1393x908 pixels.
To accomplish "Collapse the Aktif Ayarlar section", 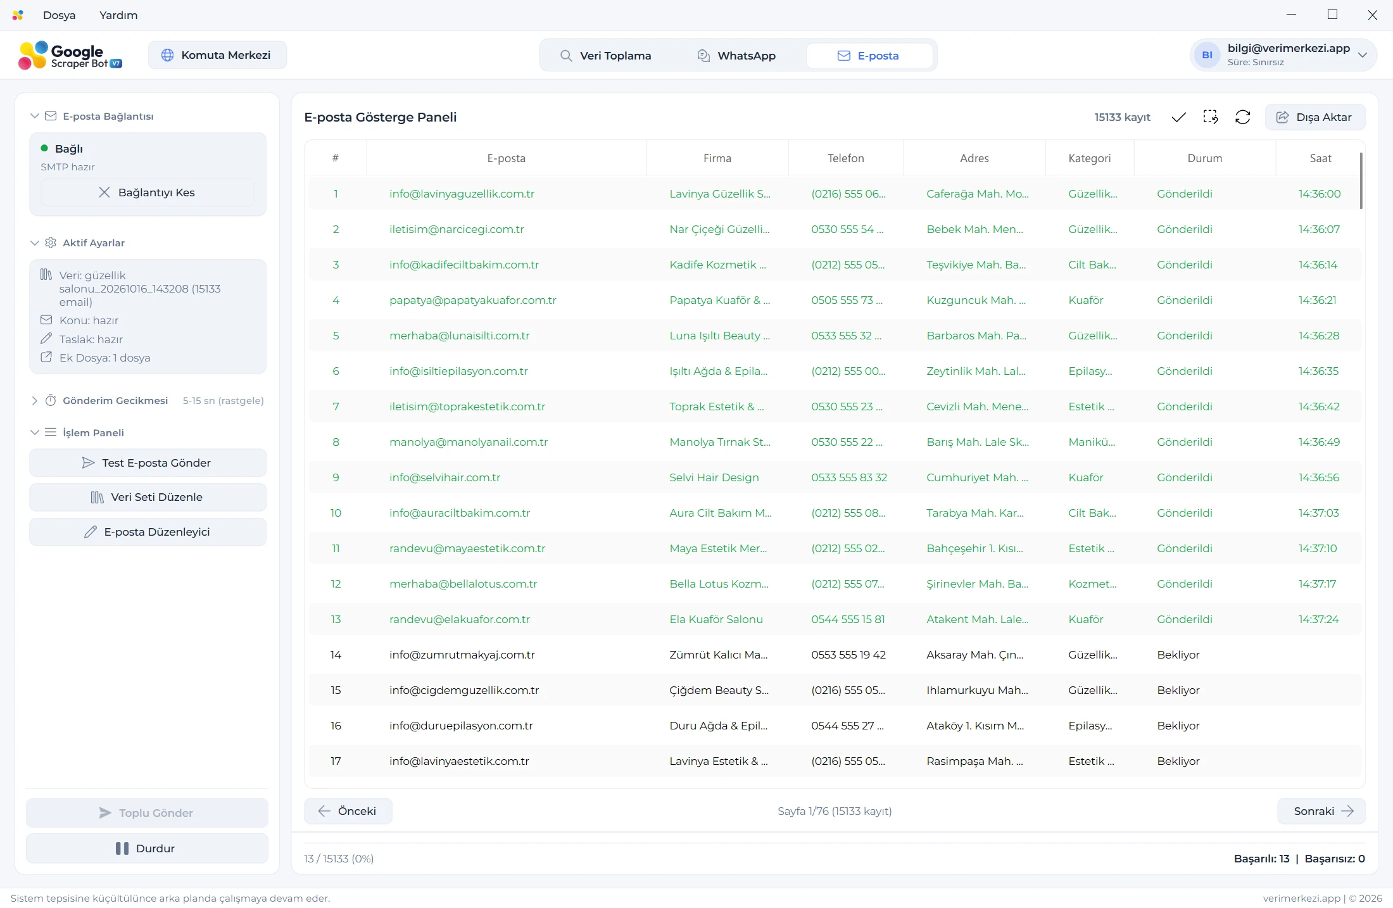I will (x=35, y=243).
